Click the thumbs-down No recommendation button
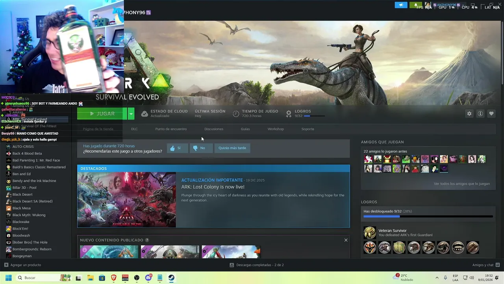Viewport: 504px width, 284px height. tap(201, 148)
